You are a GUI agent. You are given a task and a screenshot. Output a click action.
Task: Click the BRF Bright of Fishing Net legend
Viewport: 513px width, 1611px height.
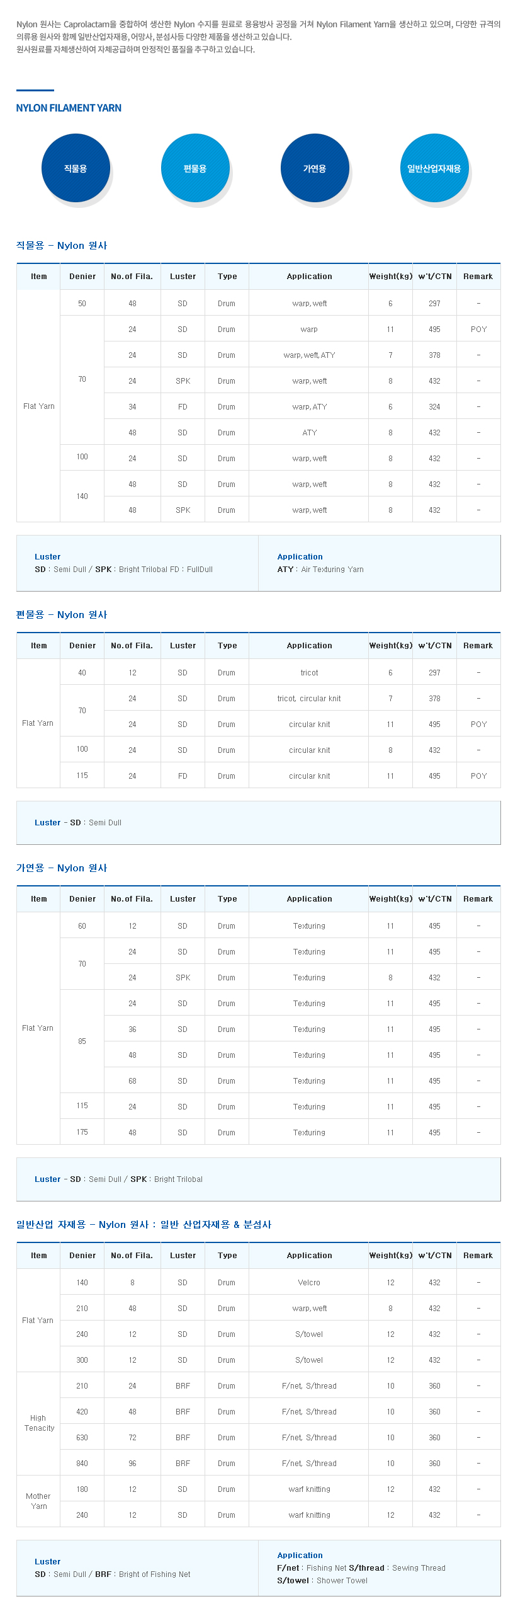point(143,1574)
